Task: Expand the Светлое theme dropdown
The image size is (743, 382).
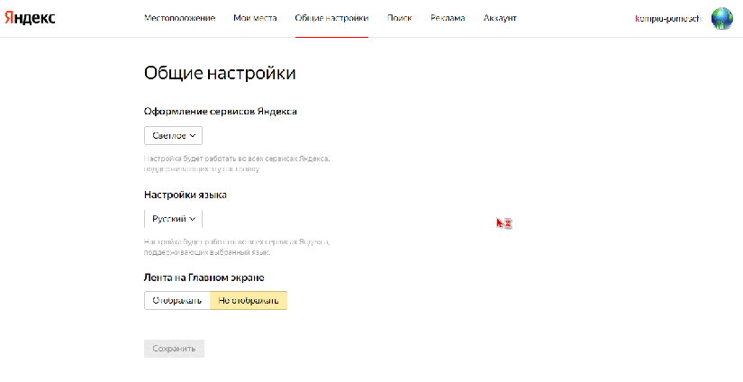Action: point(174,135)
